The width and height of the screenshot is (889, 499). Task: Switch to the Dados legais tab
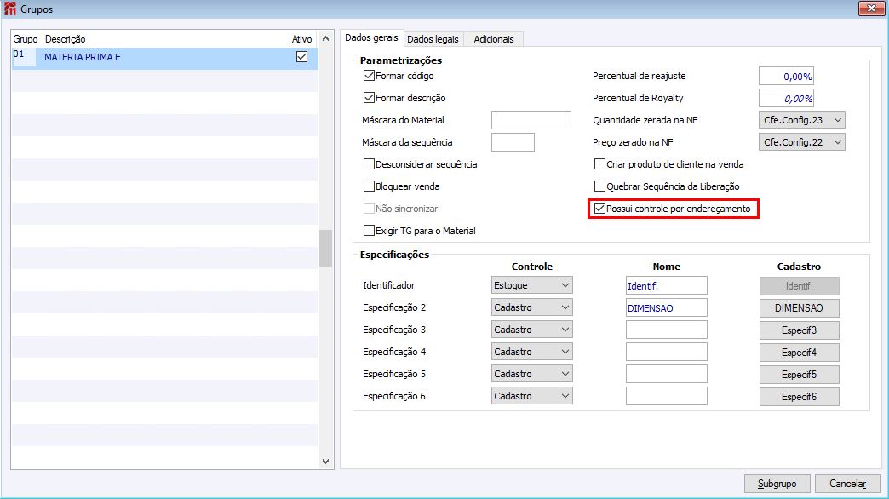pos(433,39)
